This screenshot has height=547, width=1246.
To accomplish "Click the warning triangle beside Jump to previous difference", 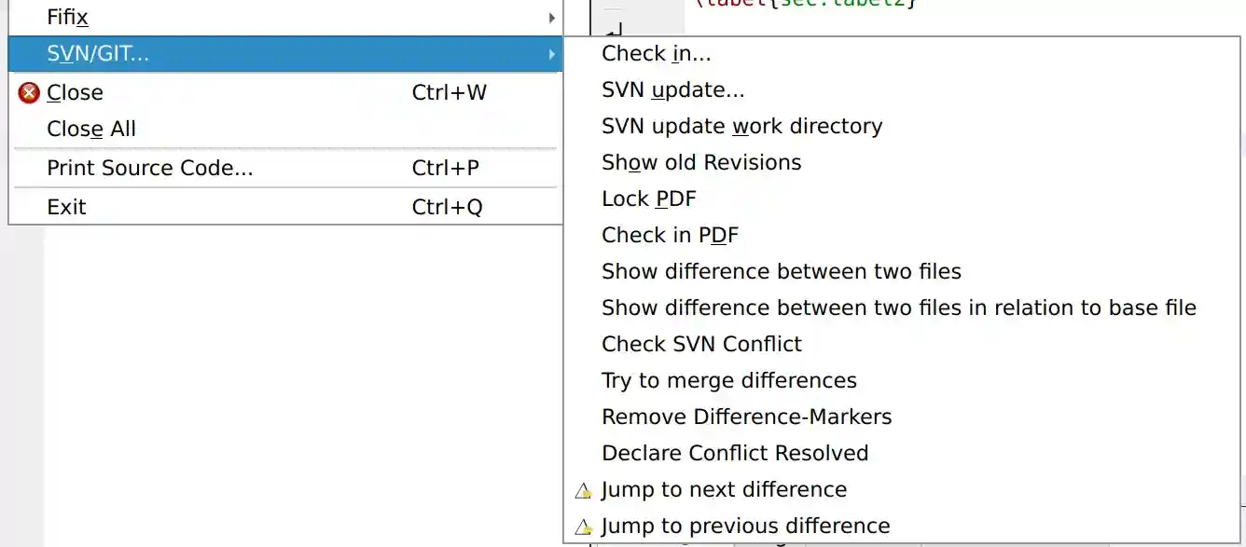I will 585,526.
